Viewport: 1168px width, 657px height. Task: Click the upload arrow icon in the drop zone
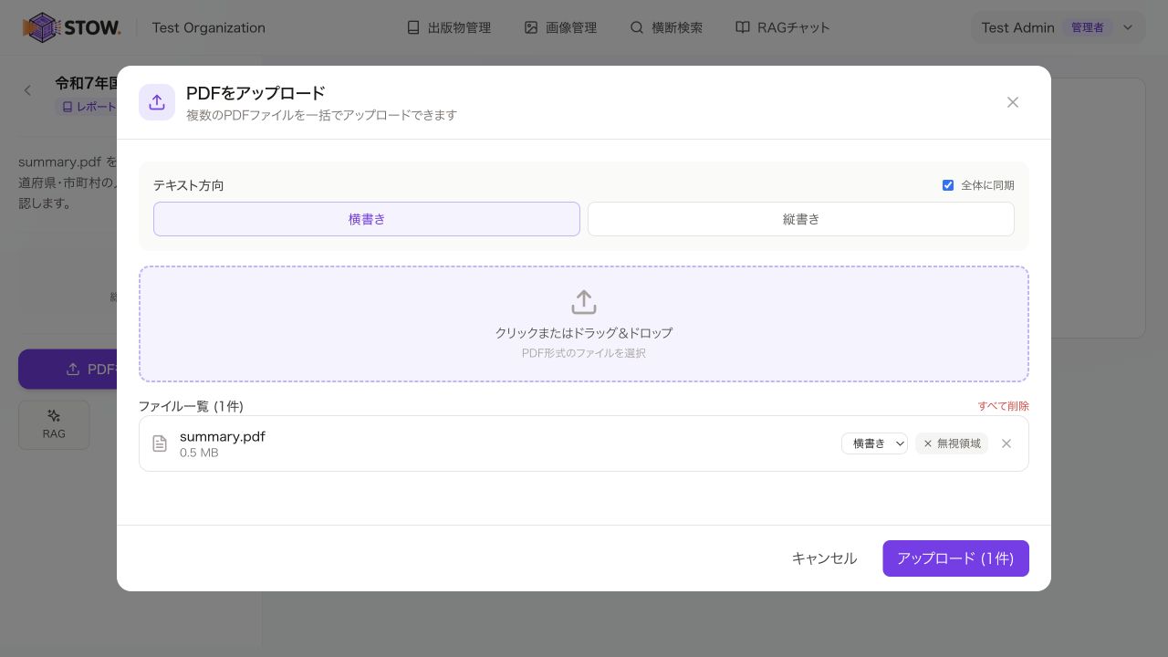pyautogui.click(x=584, y=302)
